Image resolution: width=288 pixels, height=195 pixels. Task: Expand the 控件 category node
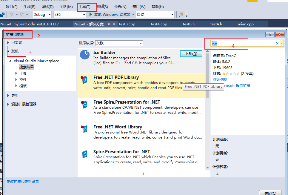coord(16,79)
